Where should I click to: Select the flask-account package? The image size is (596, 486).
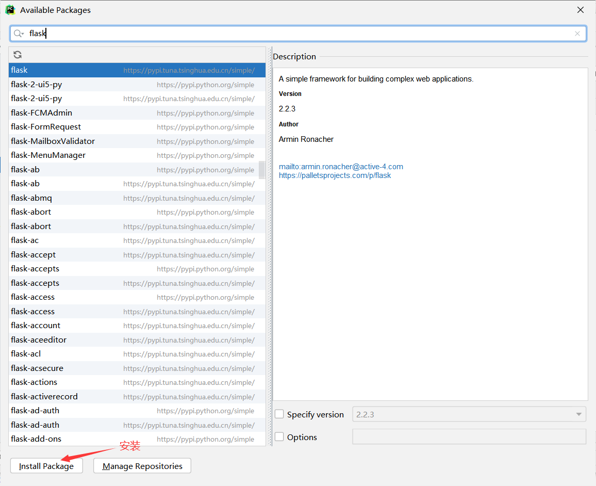pos(137,326)
